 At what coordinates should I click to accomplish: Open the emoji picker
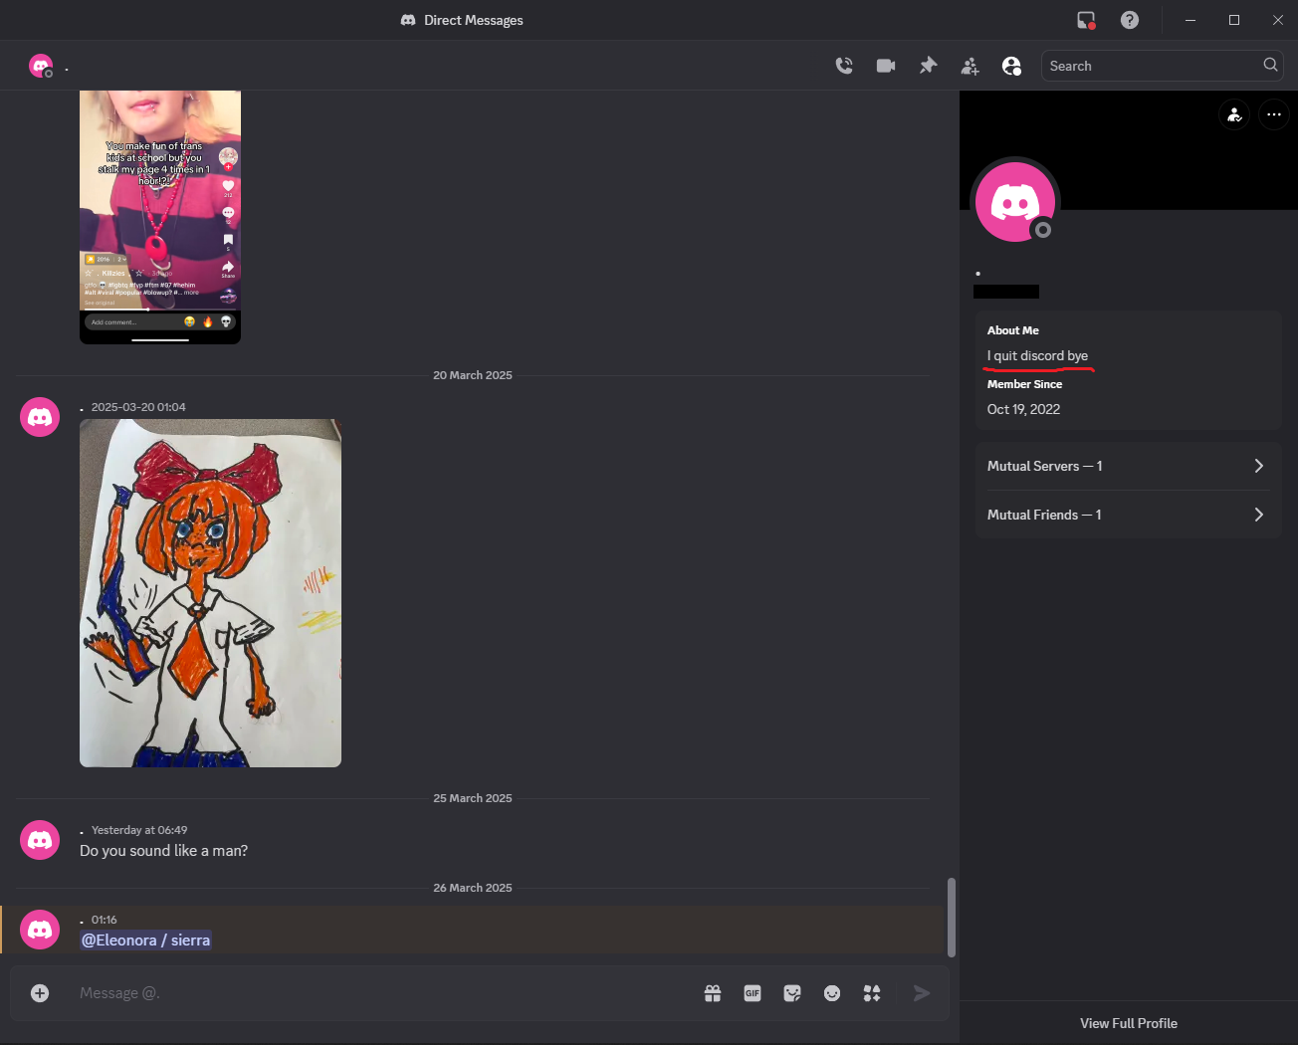tap(832, 993)
